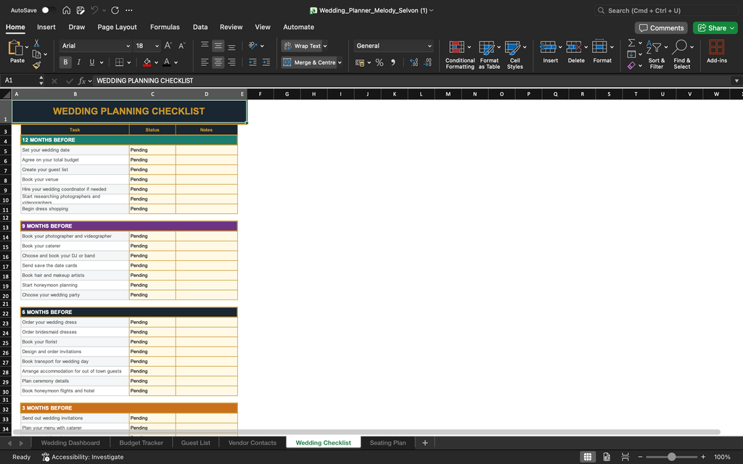Viewport: 743px width, 464px height.
Task: Click the Increase Indent icon
Action: (x=266, y=62)
